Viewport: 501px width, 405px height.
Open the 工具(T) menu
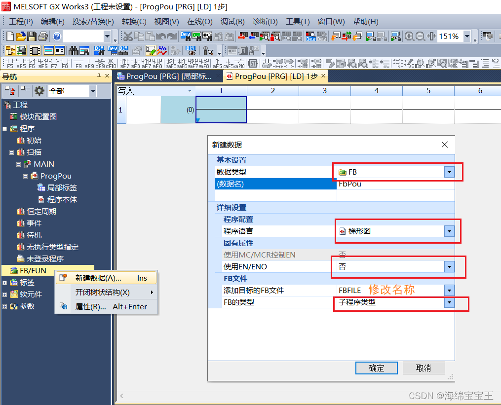coord(298,22)
